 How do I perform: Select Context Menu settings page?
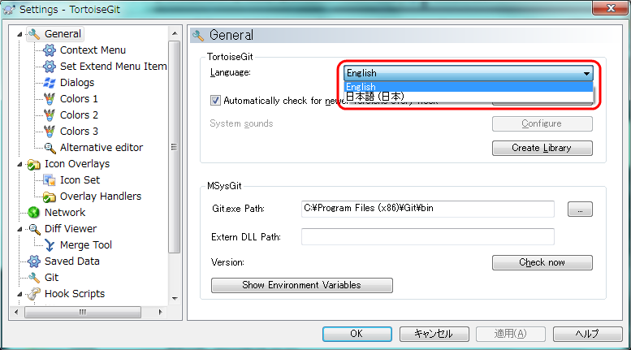coord(93,50)
